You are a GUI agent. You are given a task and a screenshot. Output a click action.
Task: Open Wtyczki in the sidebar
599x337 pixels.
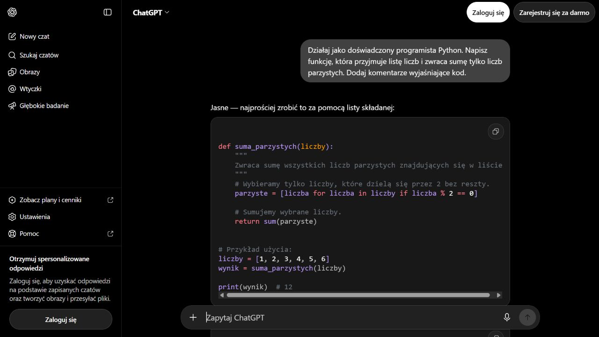pyautogui.click(x=61, y=89)
